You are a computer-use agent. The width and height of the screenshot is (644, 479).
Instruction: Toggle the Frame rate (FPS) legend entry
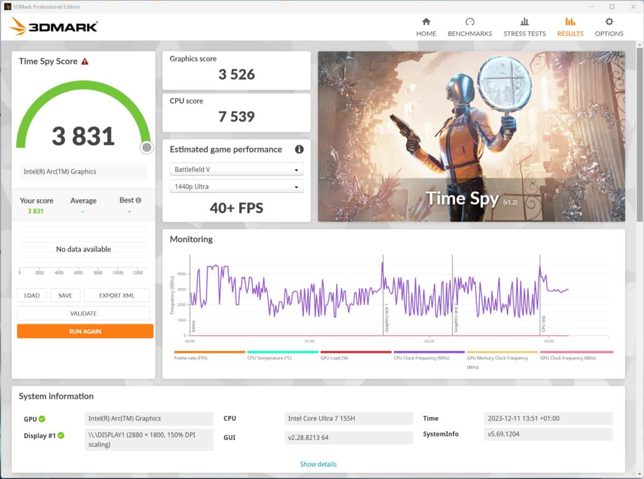pos(209,355)
